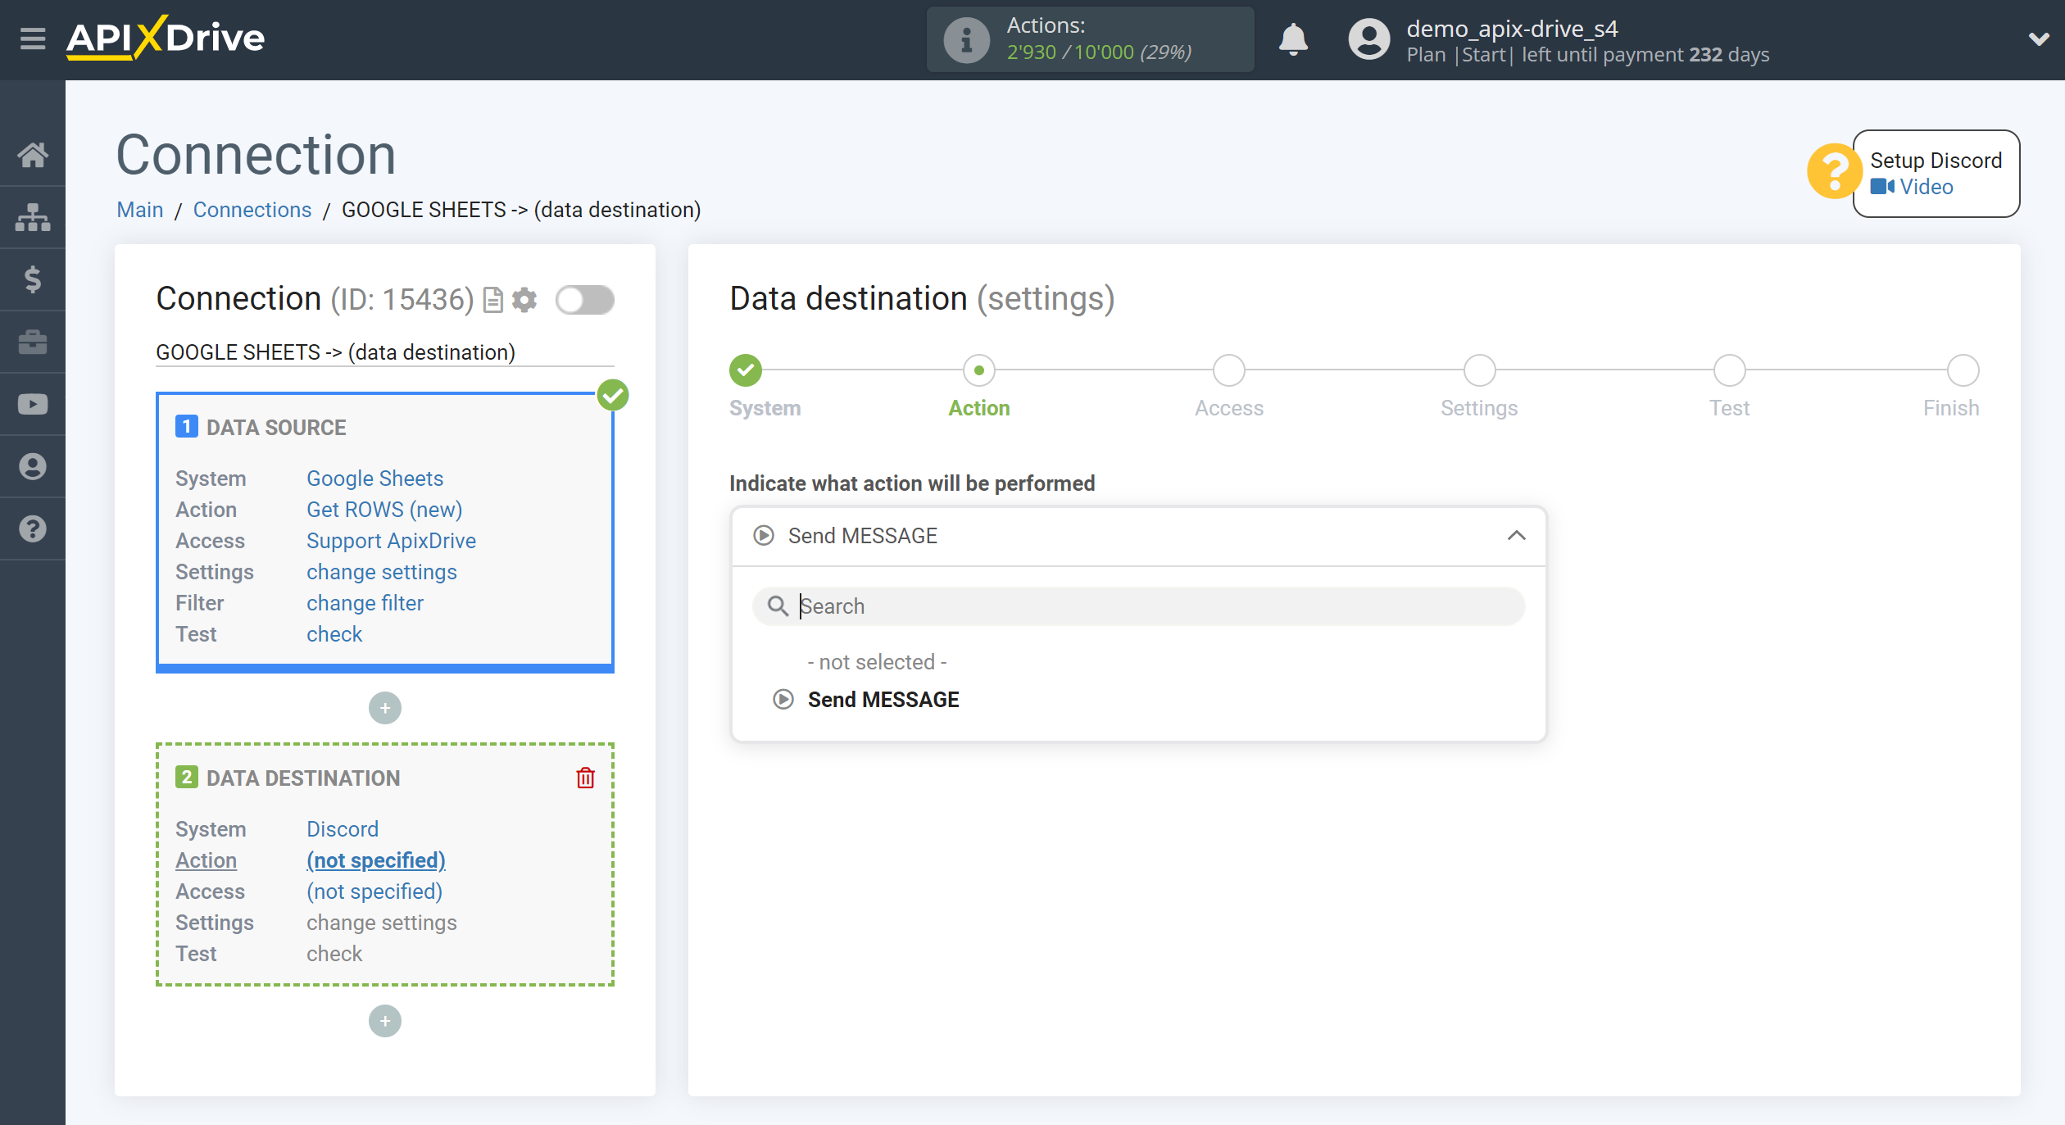The width and height of the screenshot is (2065, 1125).
Task: Click the user/profile icon in sidebar
Action: (34, 467)
